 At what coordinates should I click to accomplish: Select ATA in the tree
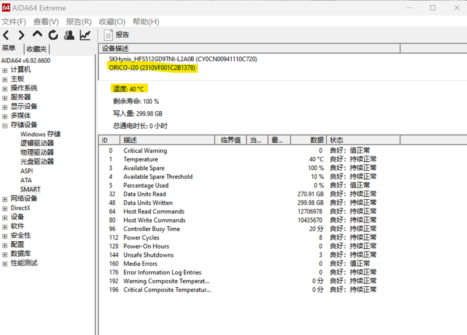click(26, 180)
